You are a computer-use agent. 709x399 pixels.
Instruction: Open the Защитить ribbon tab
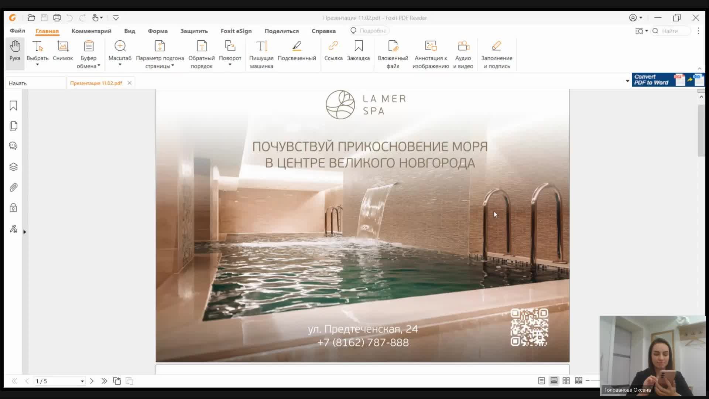[194, 31]
